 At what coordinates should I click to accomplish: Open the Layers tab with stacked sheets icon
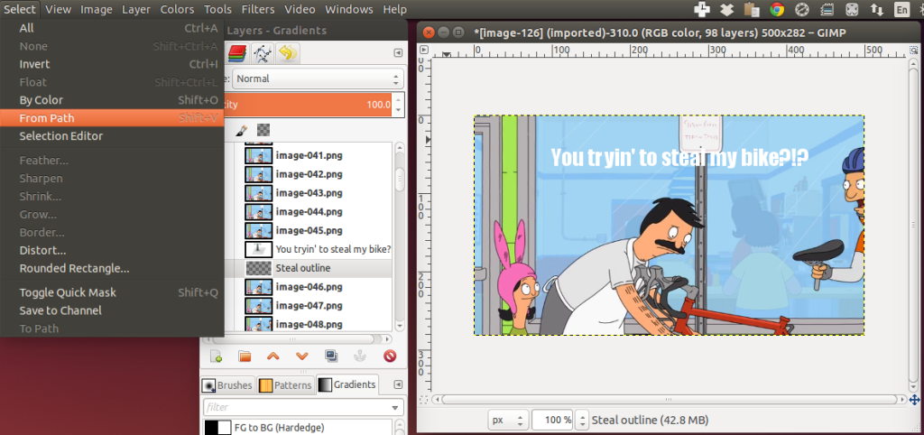pos(236,53)
